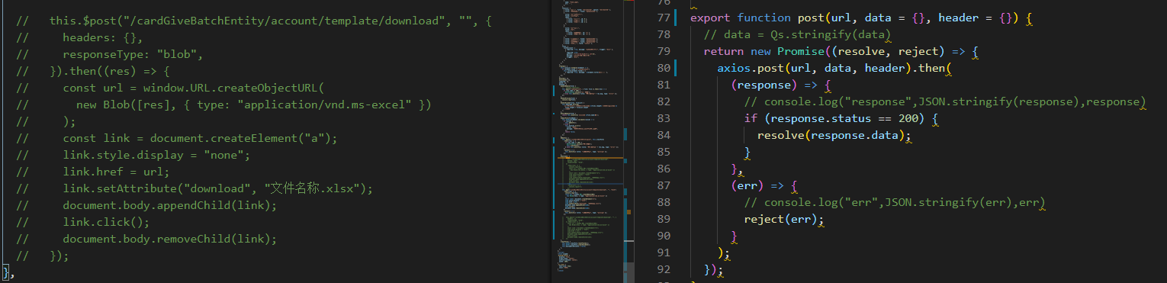Click the 'header = {}' parameter on line 77

click(x=976, y=18)
